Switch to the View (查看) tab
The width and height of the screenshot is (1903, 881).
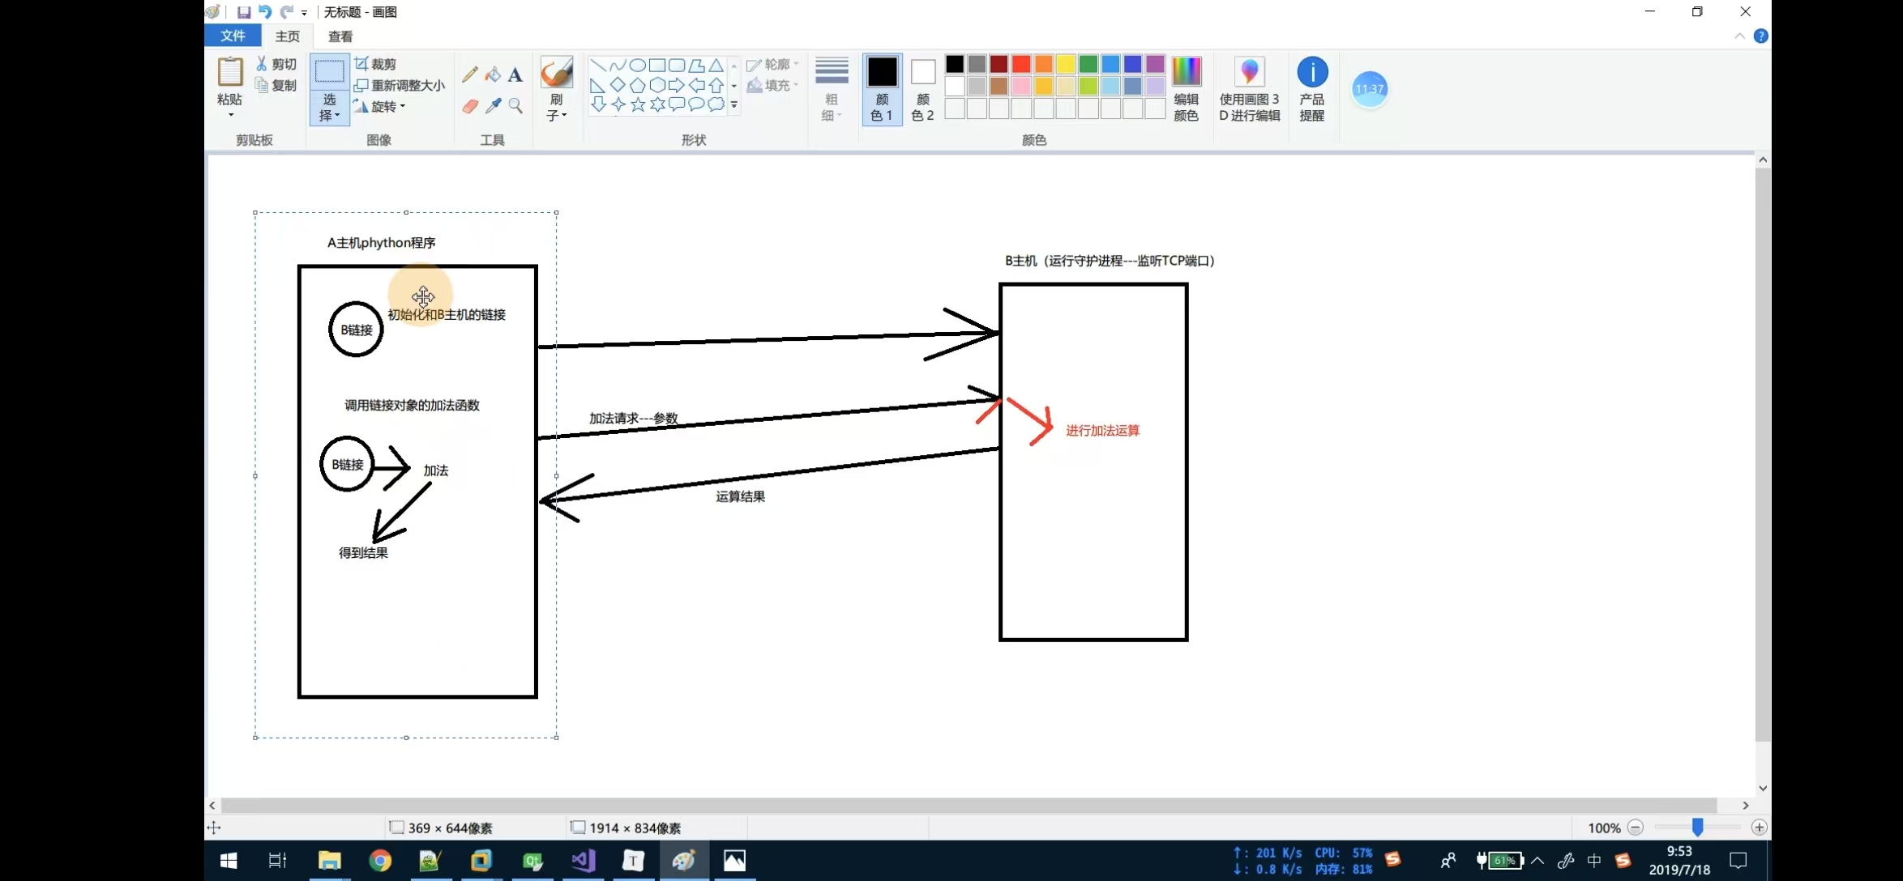340,36
